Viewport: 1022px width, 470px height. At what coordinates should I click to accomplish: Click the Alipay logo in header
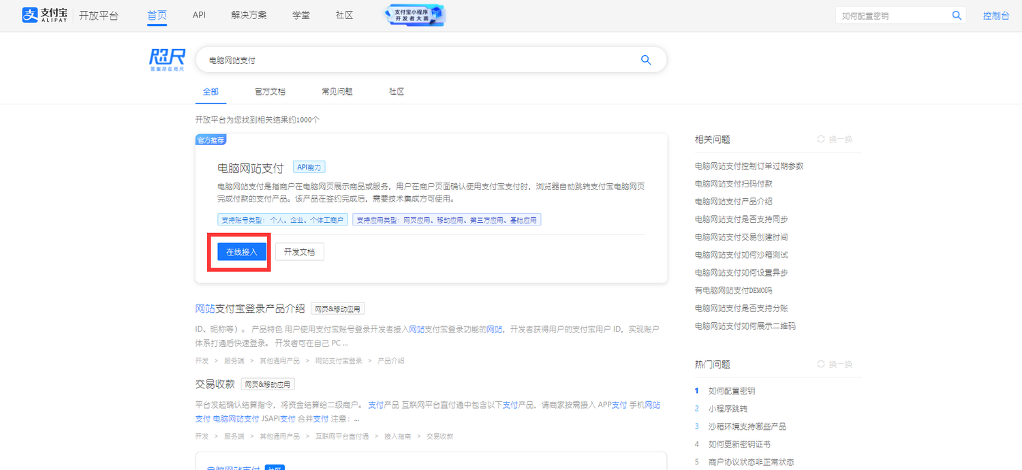[46, 15]
